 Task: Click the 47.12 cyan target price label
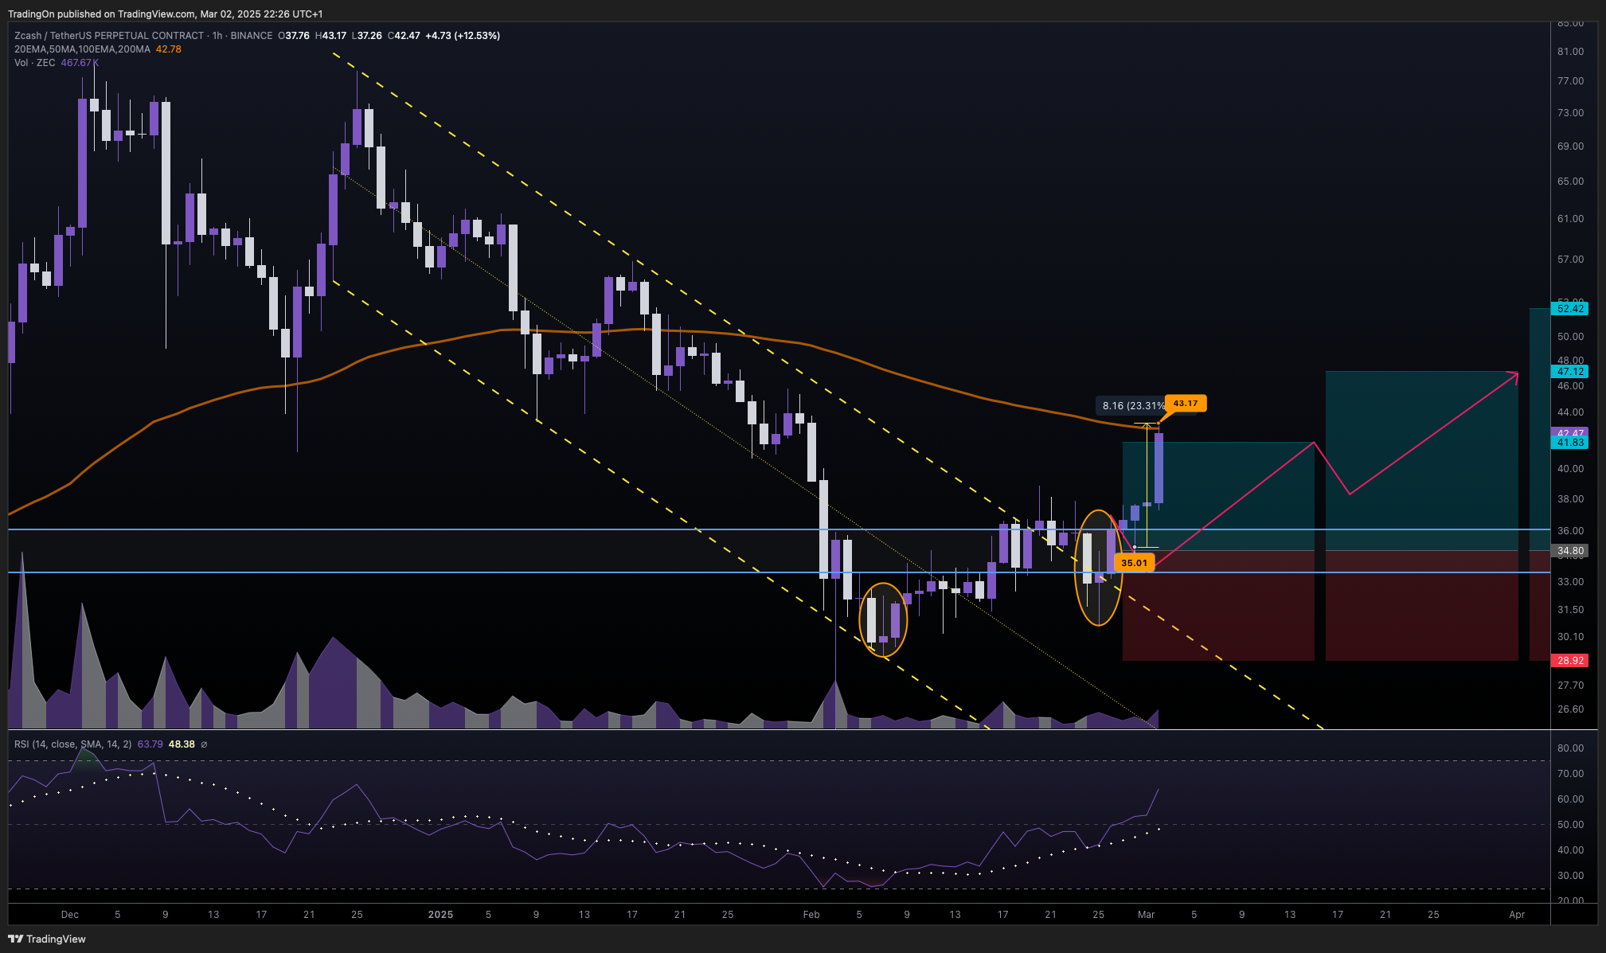pos(1570,371)
